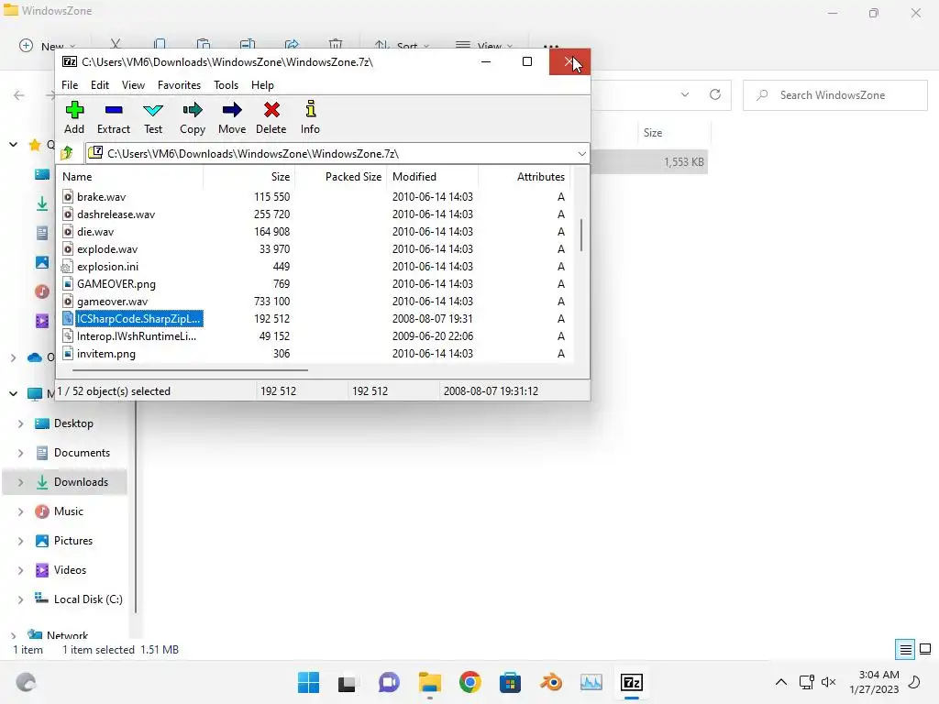Expand the Videos tree node
Image resolution: width=939 pixels, height=704 pixels.
pyautogui.click(x=20, y=570)
